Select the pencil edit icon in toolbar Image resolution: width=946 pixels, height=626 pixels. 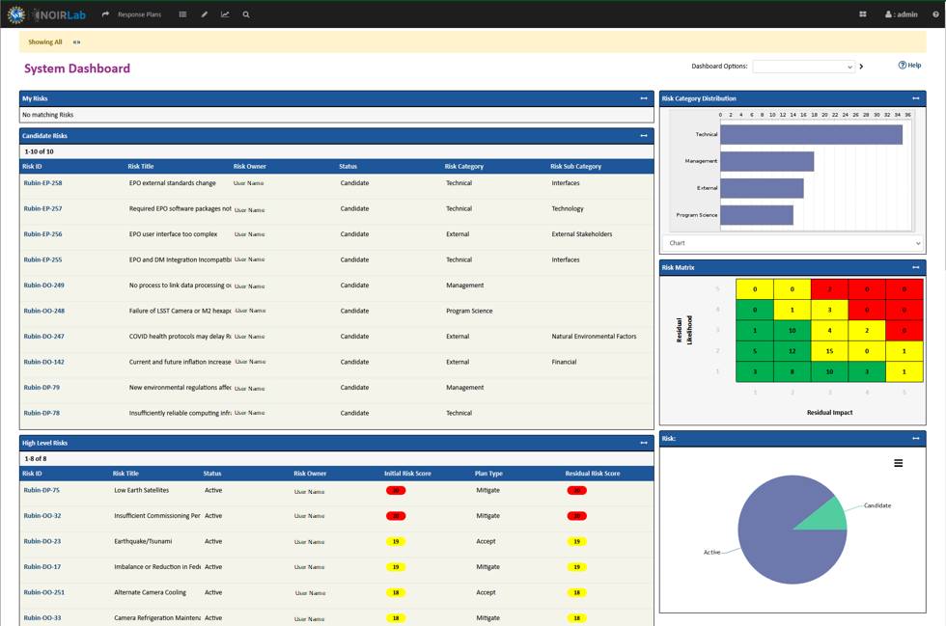pyautogui.click(x=204, y=14)
